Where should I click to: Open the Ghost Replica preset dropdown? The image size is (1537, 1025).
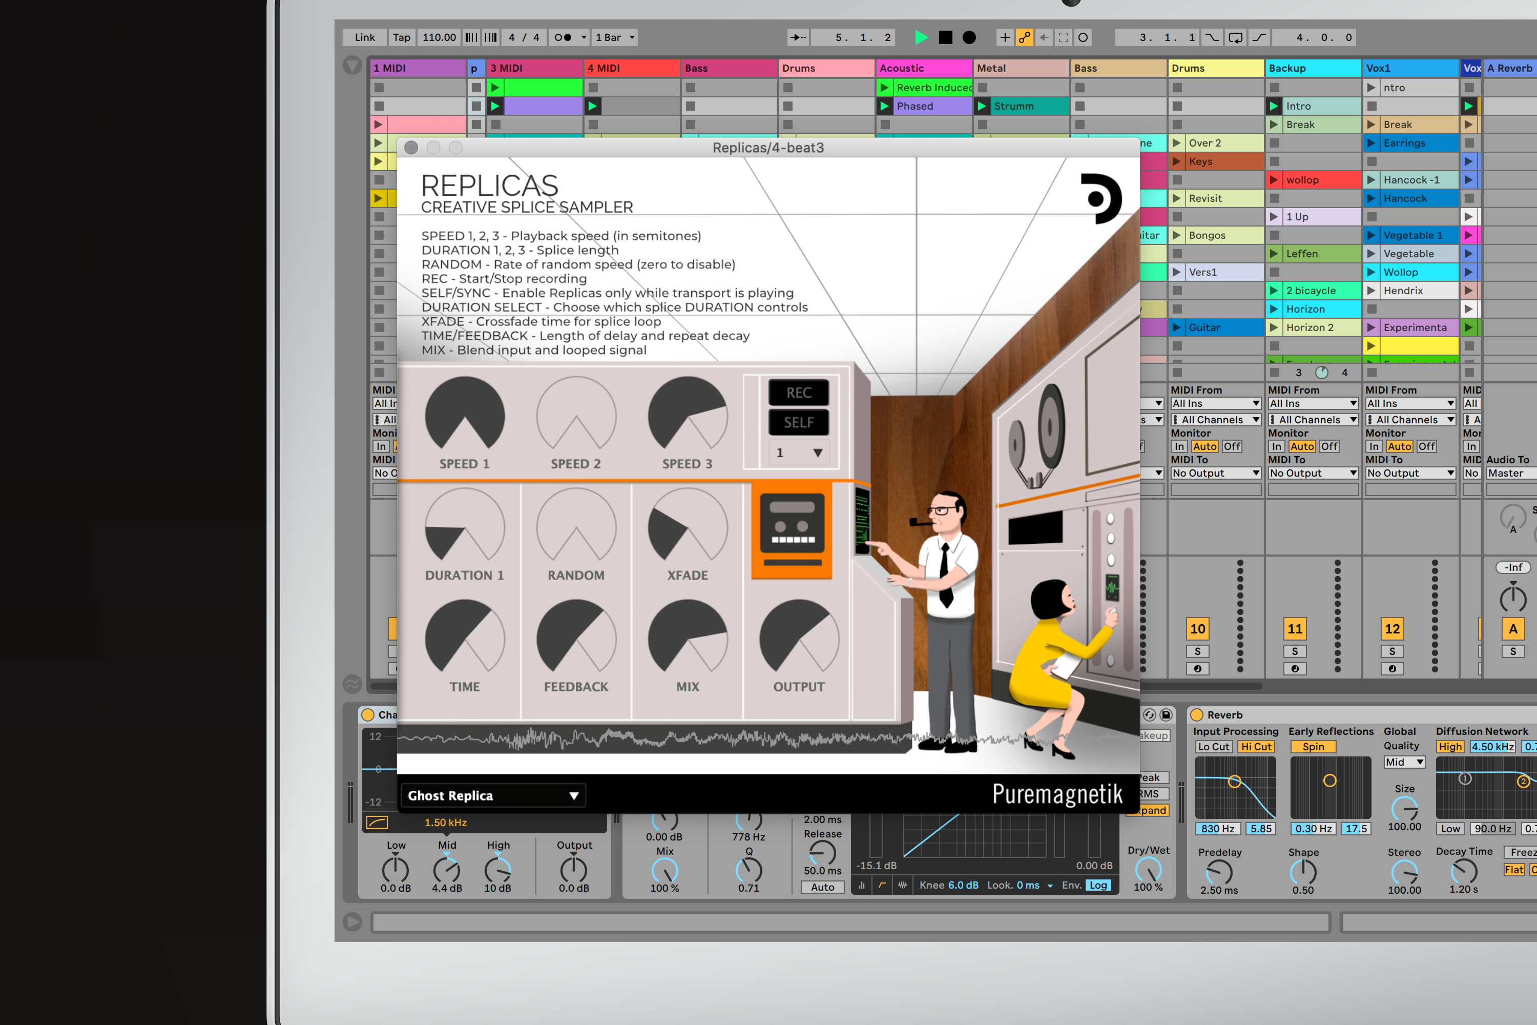(x=492, y=795)
